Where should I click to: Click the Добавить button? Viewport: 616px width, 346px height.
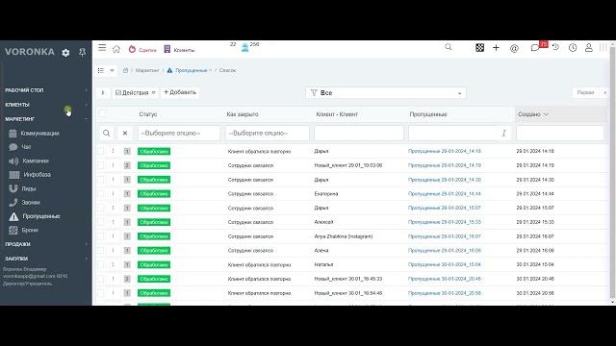tap(180, 92)
